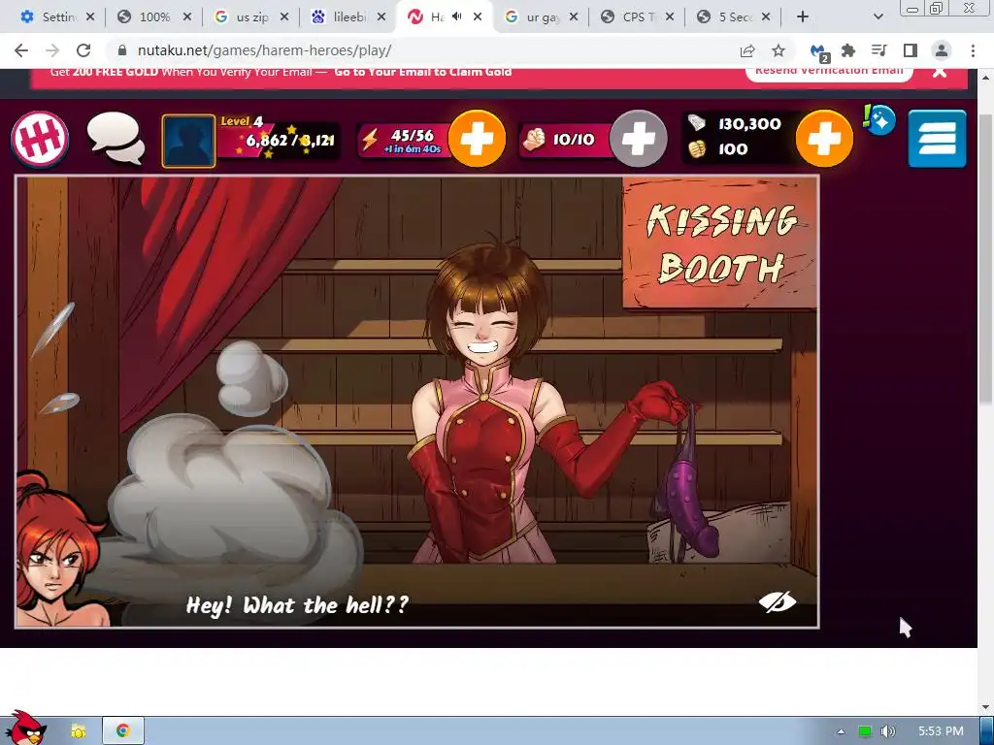Image resolution: width=994 pixels, height=745 pixels.
Task: Open the file explorer taskbar icon
Action: click(x=79, y=730)
